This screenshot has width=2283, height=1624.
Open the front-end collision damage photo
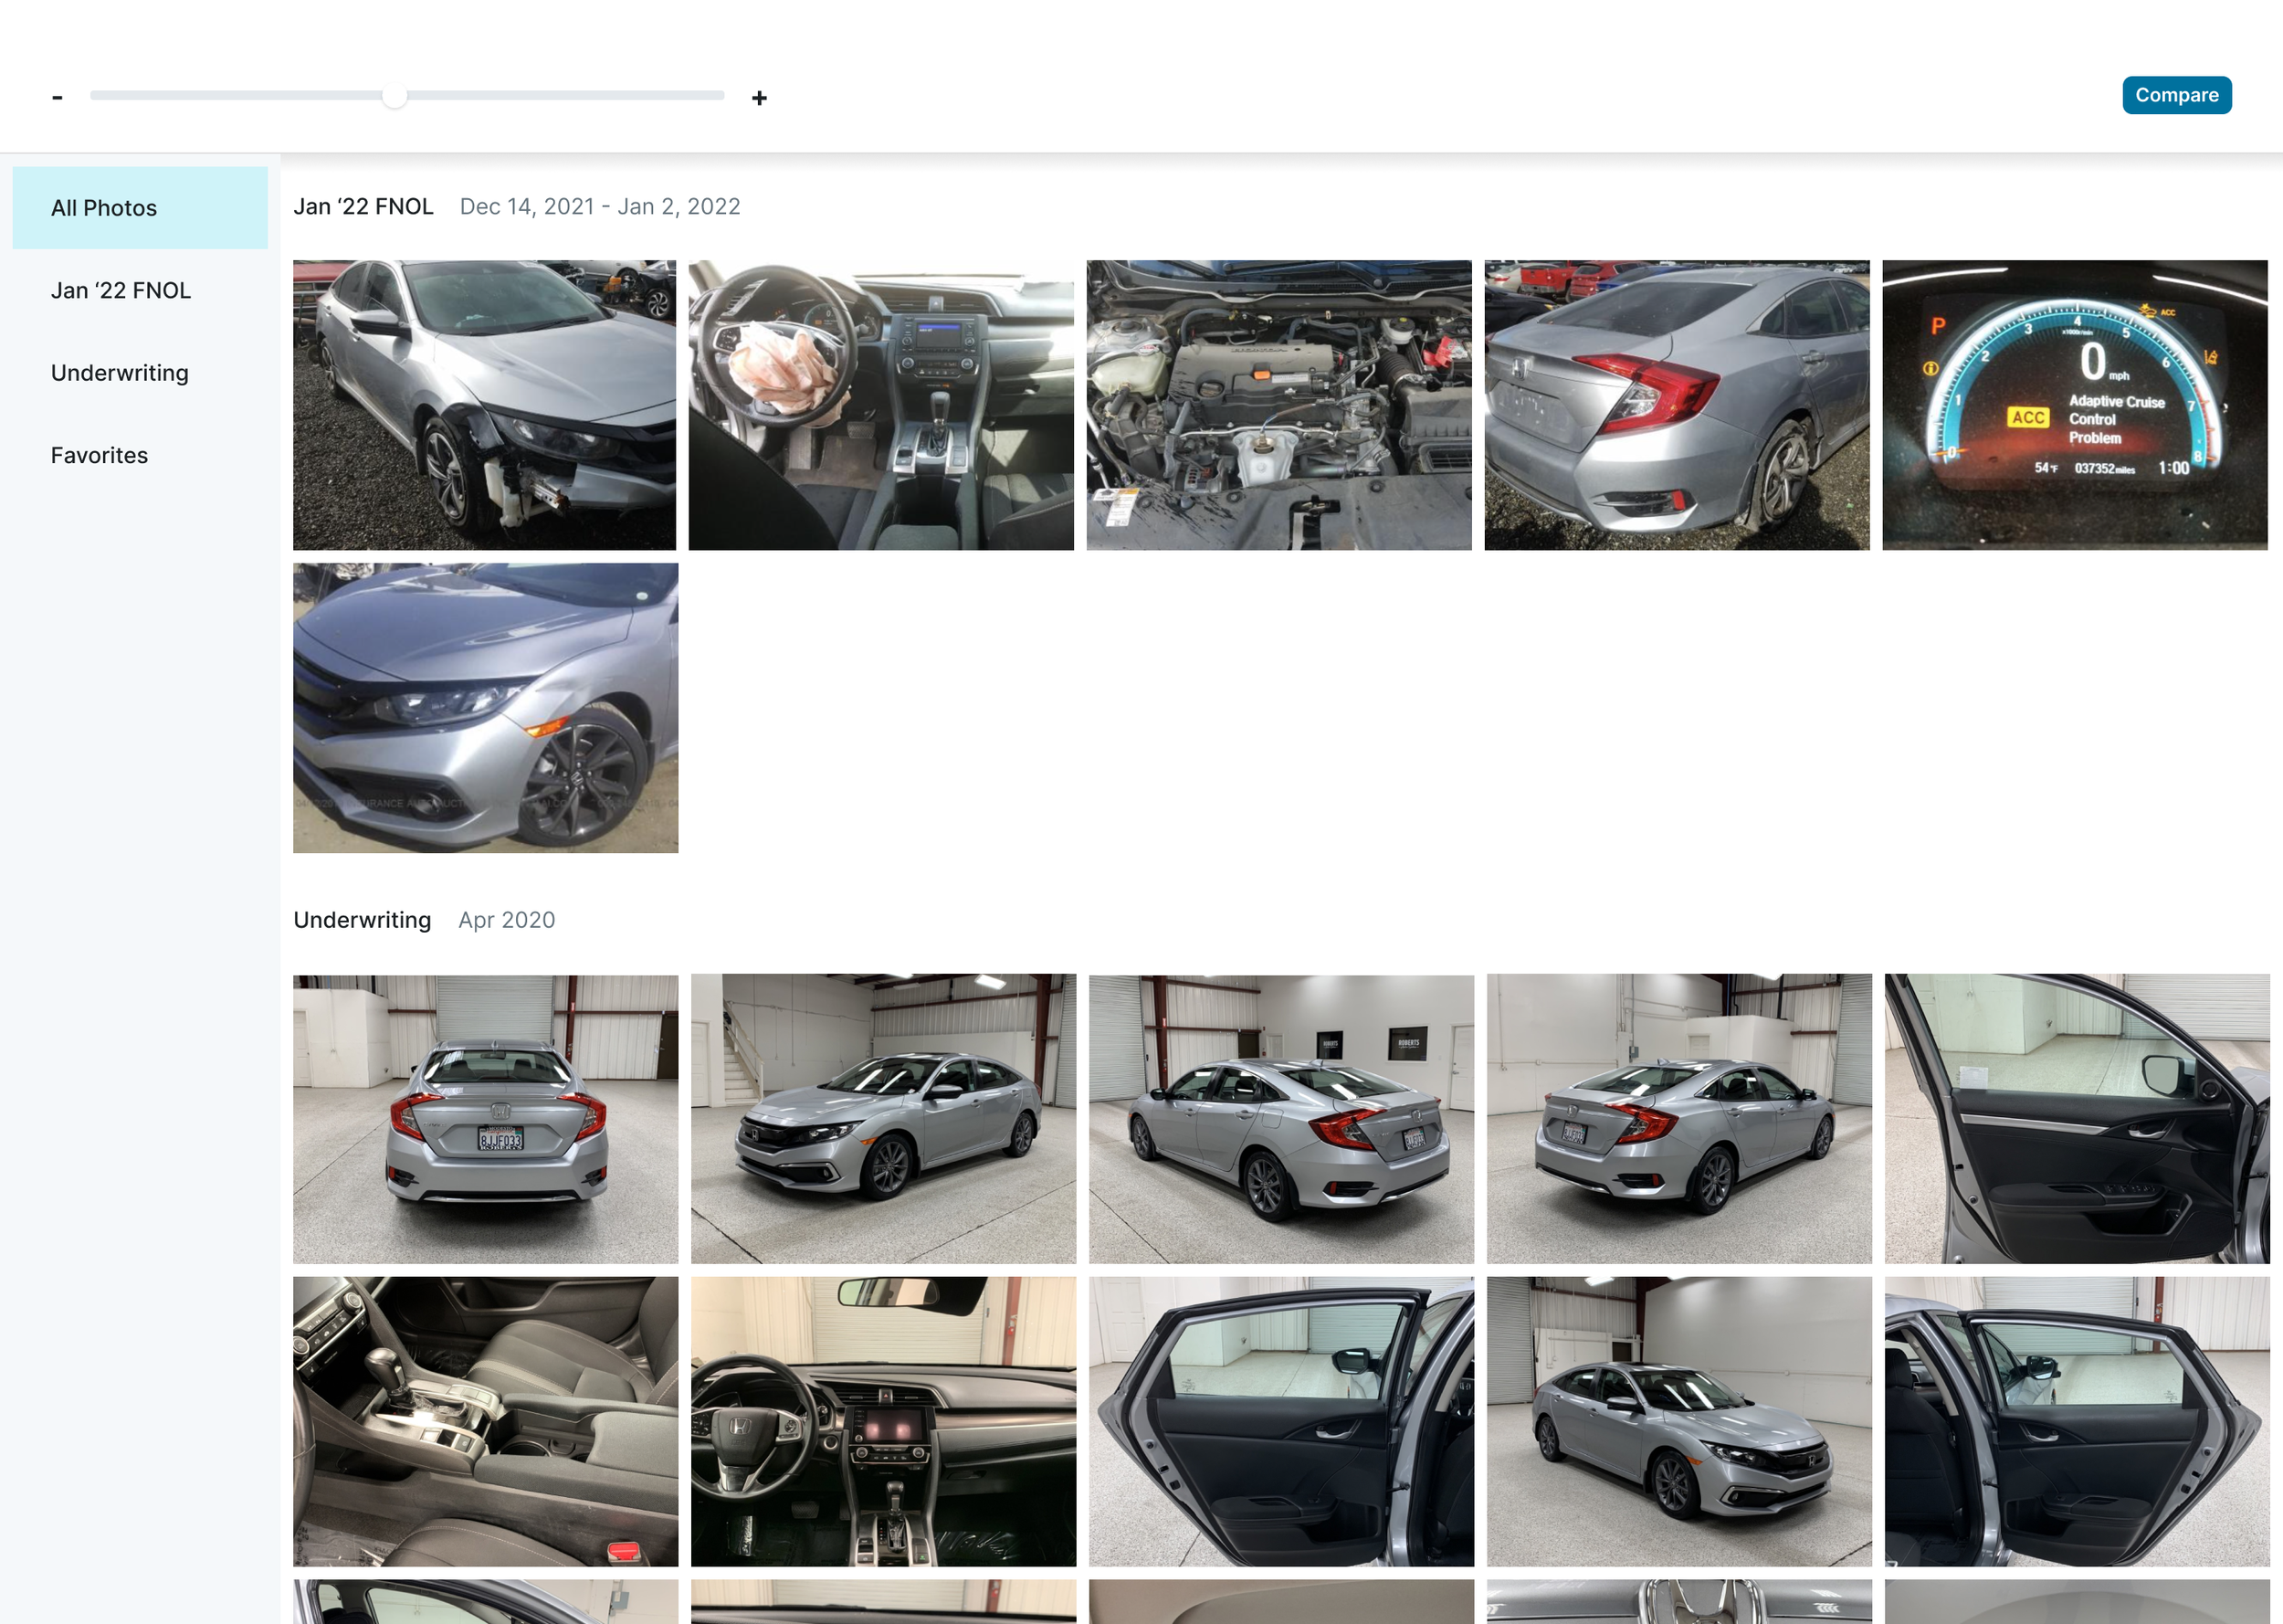pos(484,405)
